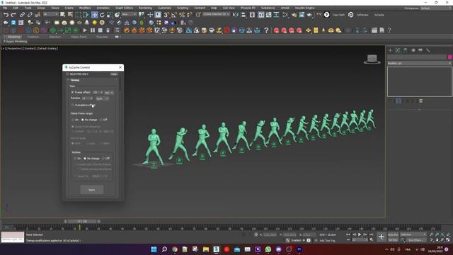The width and height of the screenshot is (453, 255).
Task: Open the Utilities wrench tab in command panel
Action: click(x=428, y=50)
